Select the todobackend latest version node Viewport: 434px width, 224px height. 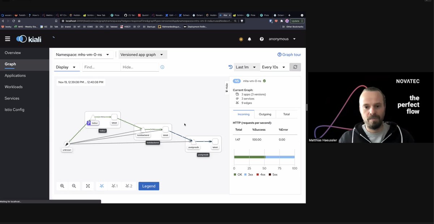[165, 129]
